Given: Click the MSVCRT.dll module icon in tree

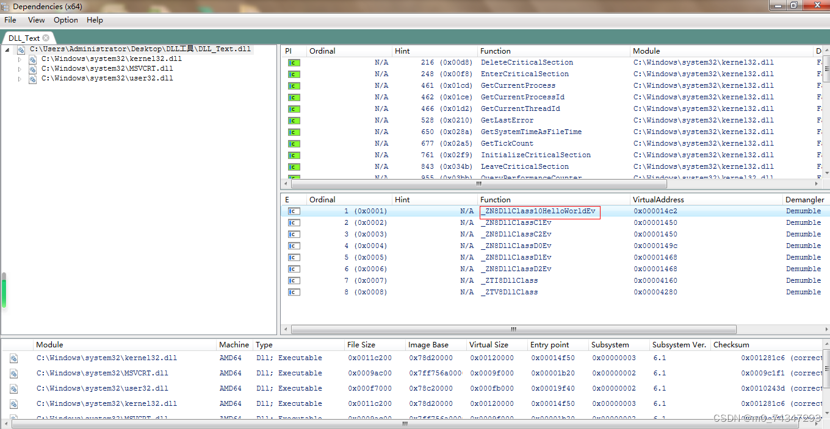Looking at the screenshot, I should tap(33, 69).
